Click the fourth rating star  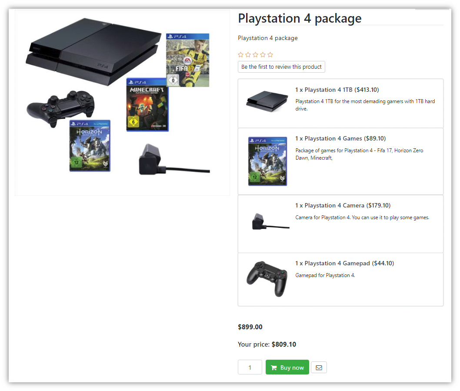pos(263,55)
